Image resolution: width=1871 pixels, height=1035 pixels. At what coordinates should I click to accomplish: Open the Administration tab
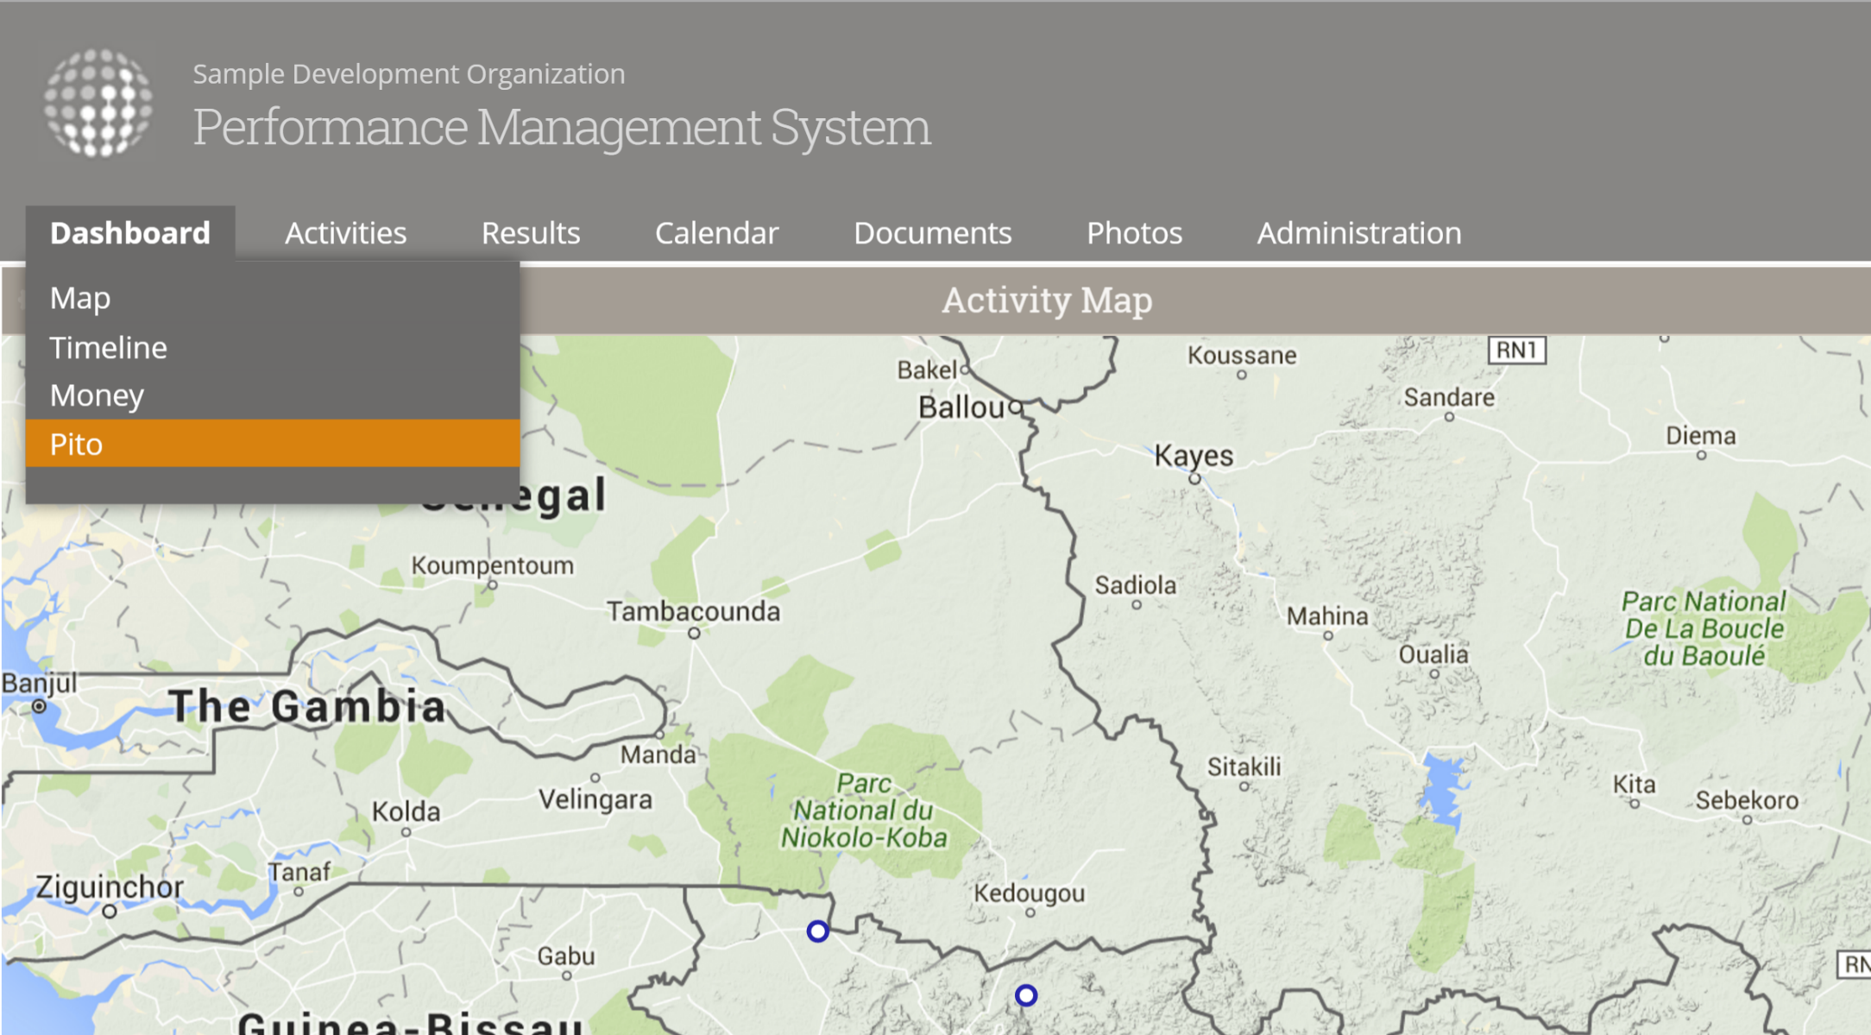[1358, 233]
